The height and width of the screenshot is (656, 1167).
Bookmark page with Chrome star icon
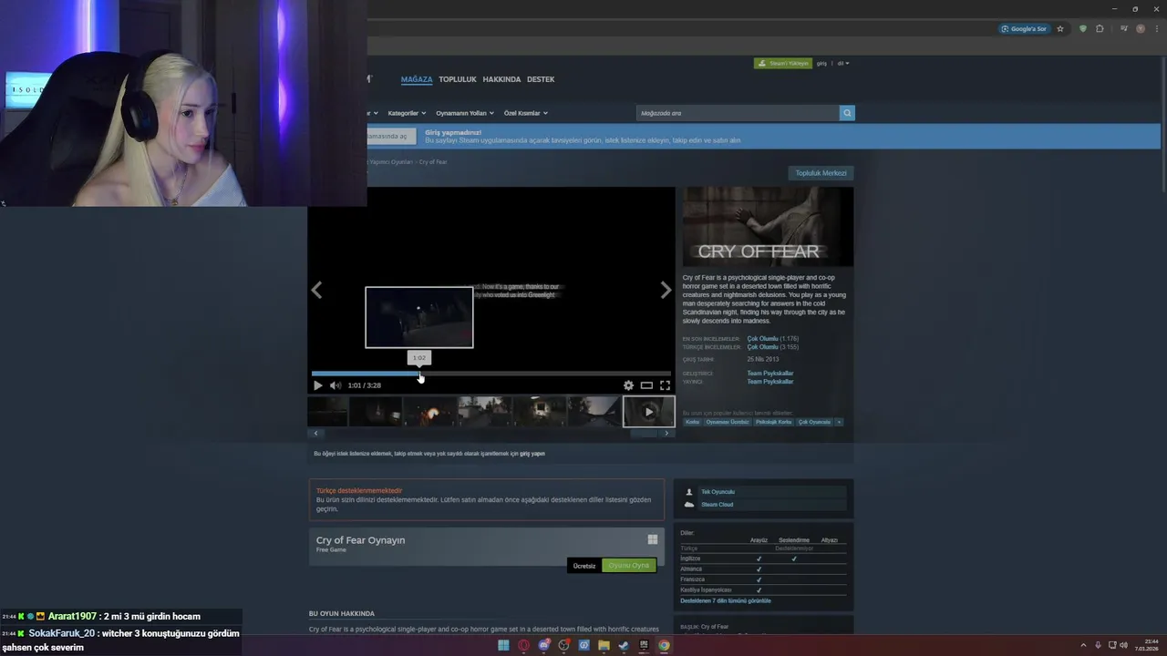point(1059,28)
